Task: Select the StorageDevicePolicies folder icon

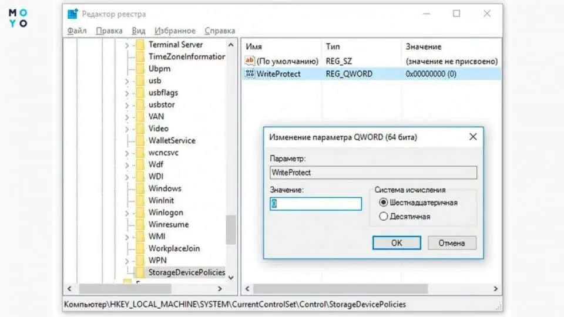Action: [x=140, y=272]
